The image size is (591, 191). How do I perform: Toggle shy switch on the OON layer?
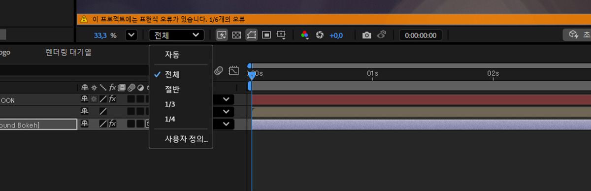point(85,99)
